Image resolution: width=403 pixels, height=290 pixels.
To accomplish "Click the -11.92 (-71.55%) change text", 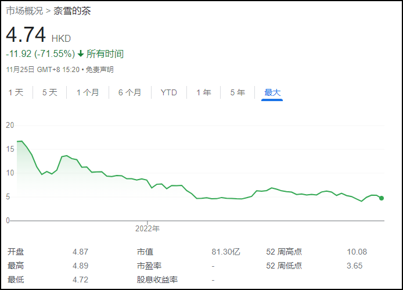I will (x=40, y=54).
